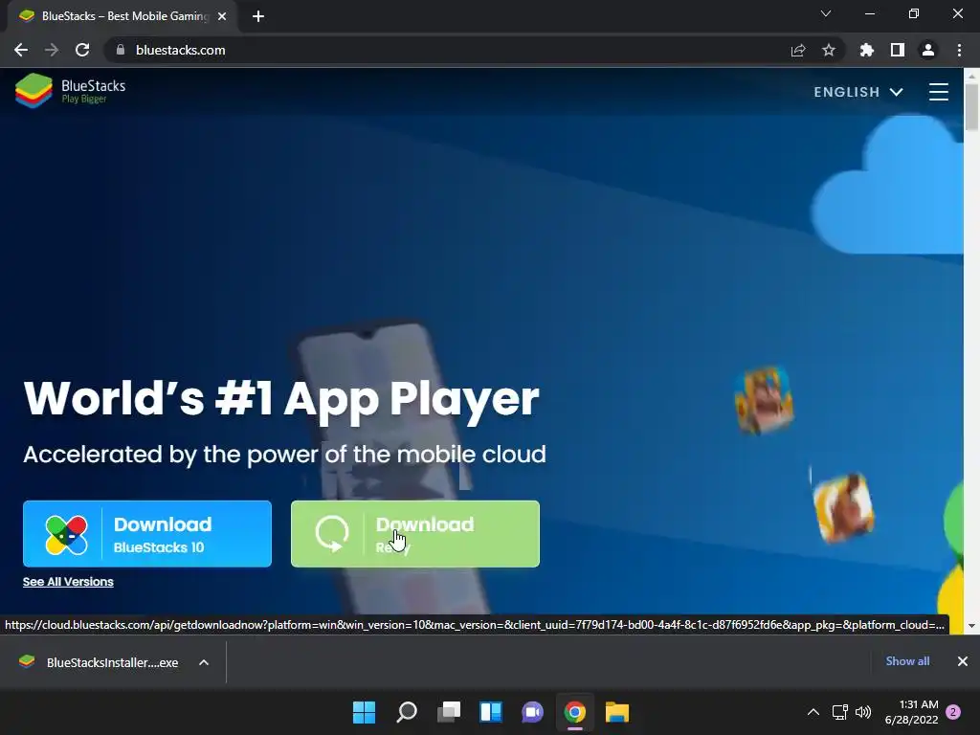The height and width of the screenshot is (735, 980).
Task: Click the volume speaker tray icon
Action: [x=863, y=712]
